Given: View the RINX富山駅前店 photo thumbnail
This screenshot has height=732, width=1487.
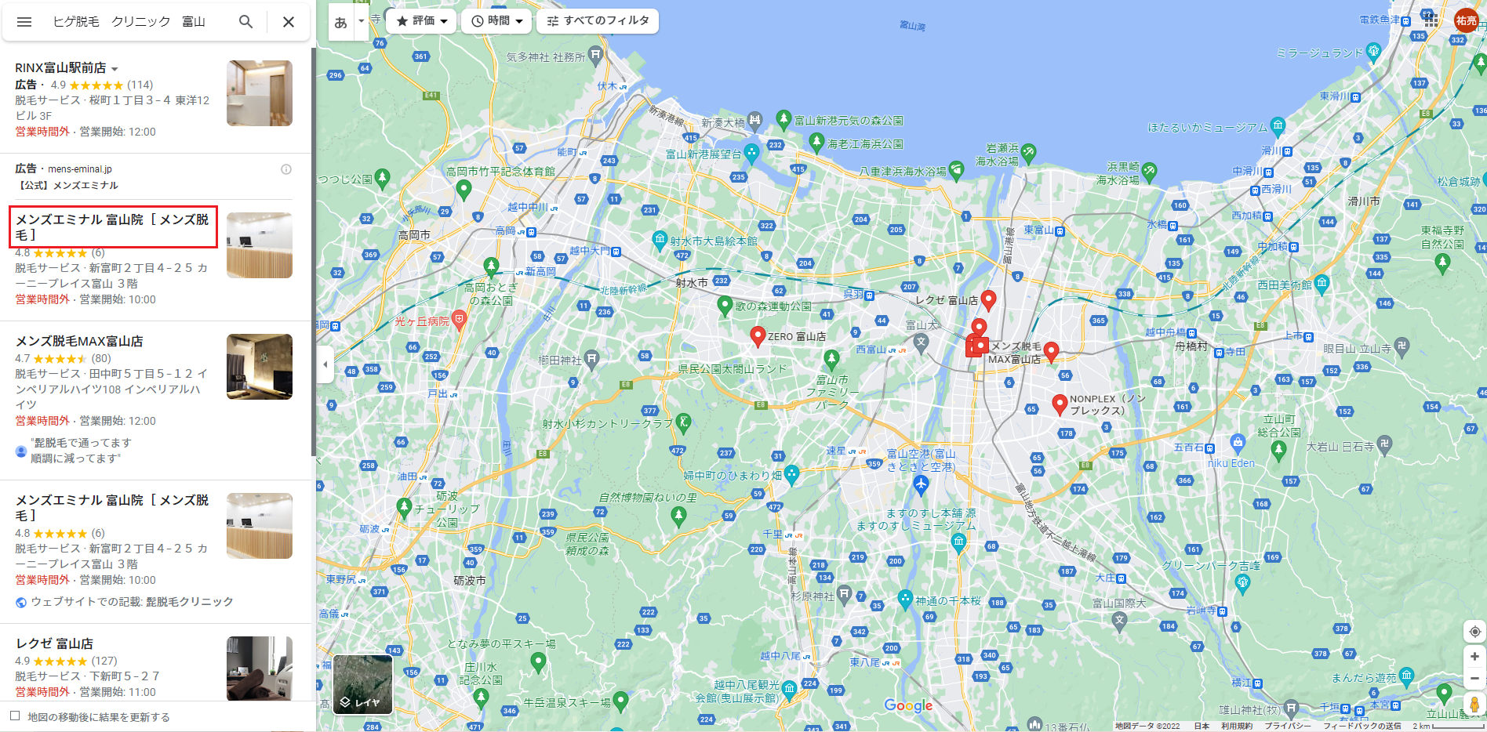Looking at the screenshot, I should coord(260,93).
